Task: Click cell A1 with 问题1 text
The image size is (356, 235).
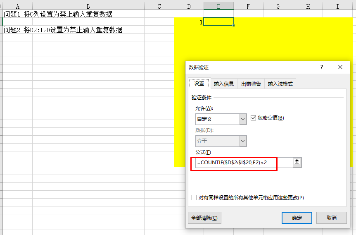Action: [x=17, y=14]
